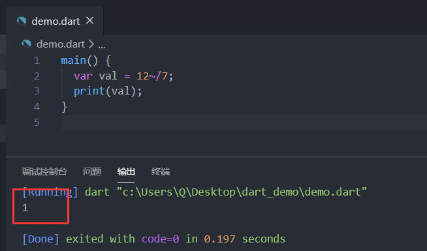Image resolution: width=427 pixels, height=251 pixels.
Task: Click the closing brace on line 4
Action: click(x=64, y=107)
